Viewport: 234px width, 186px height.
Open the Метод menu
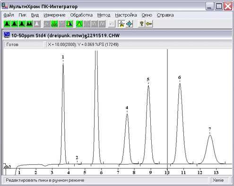[x=104, y=15]
